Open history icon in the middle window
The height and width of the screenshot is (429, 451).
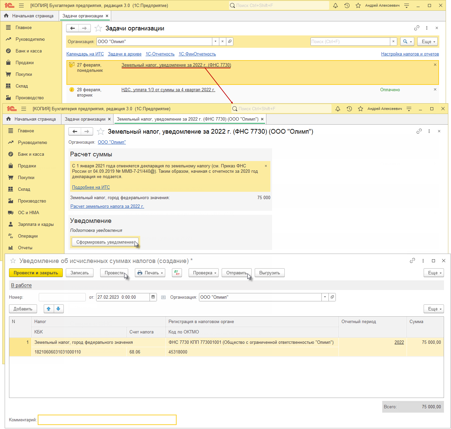[x=349, y=109]
